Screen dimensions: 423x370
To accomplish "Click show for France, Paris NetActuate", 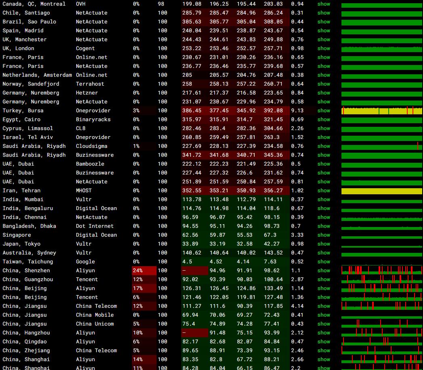I will (323, 66).
